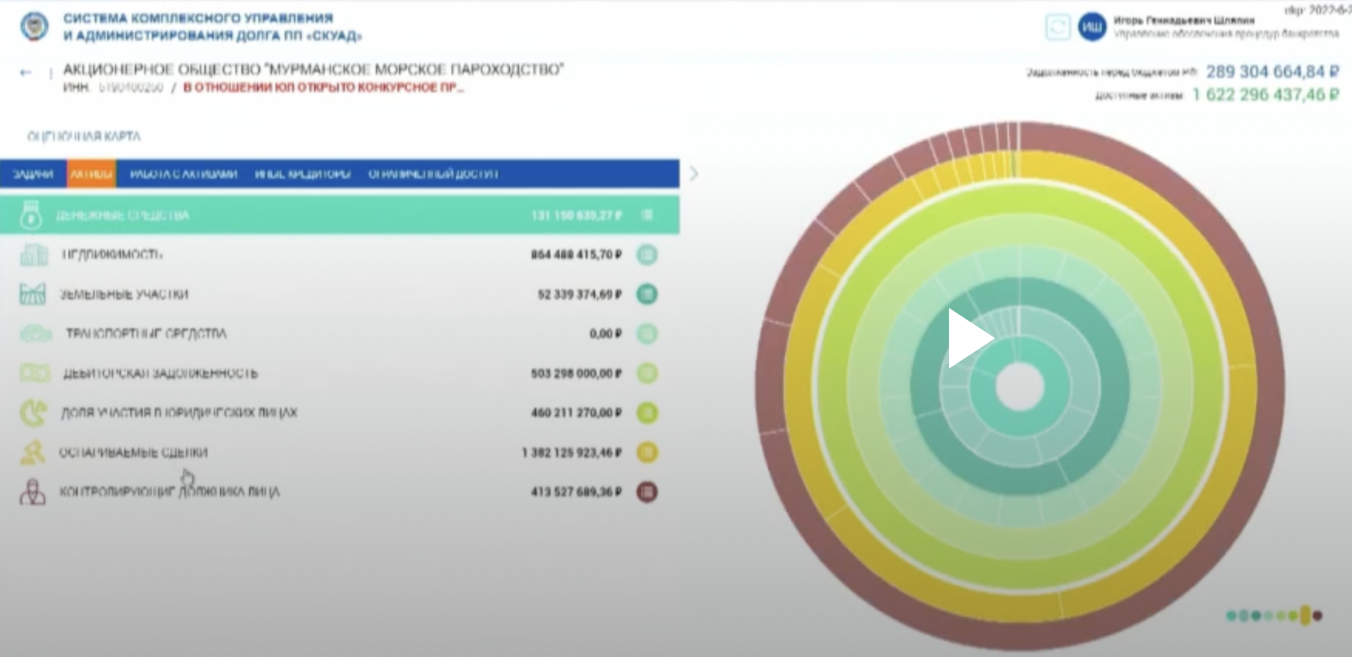Click the car icon for Транспортные средства
This screenshot has height=657, width=1352.
pyautogui.click(x=35, y=333)
